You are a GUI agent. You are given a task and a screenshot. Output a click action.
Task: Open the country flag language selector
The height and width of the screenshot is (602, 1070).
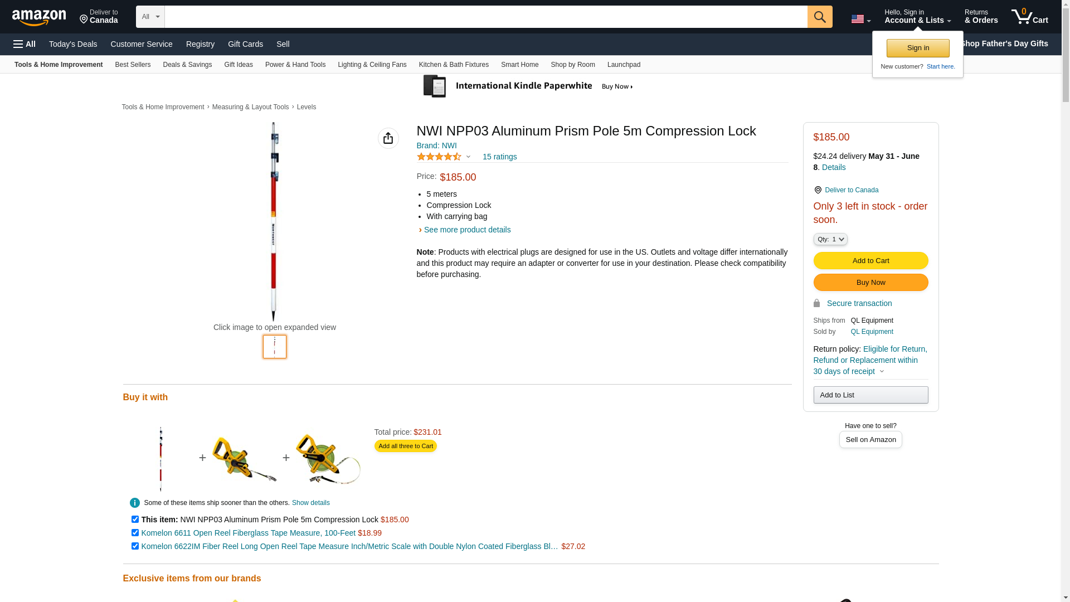(860, 20)
